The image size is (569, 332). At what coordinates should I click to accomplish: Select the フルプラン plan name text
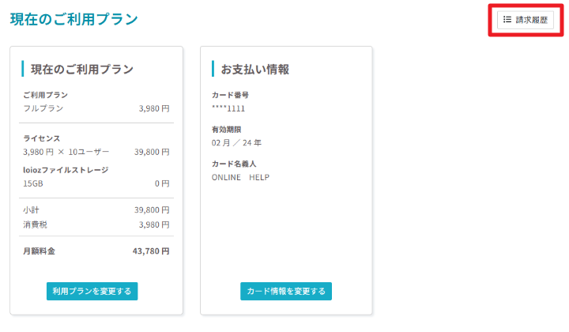[x=43, y=108]
